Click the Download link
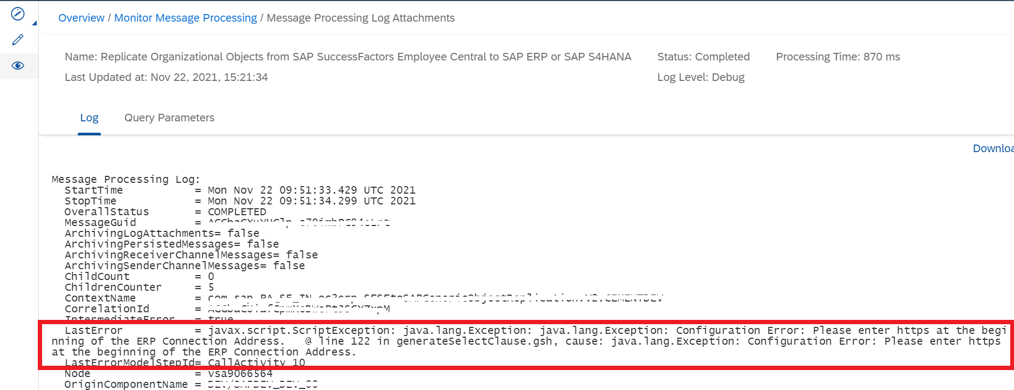1014x390 pixels. click(993, 148)
